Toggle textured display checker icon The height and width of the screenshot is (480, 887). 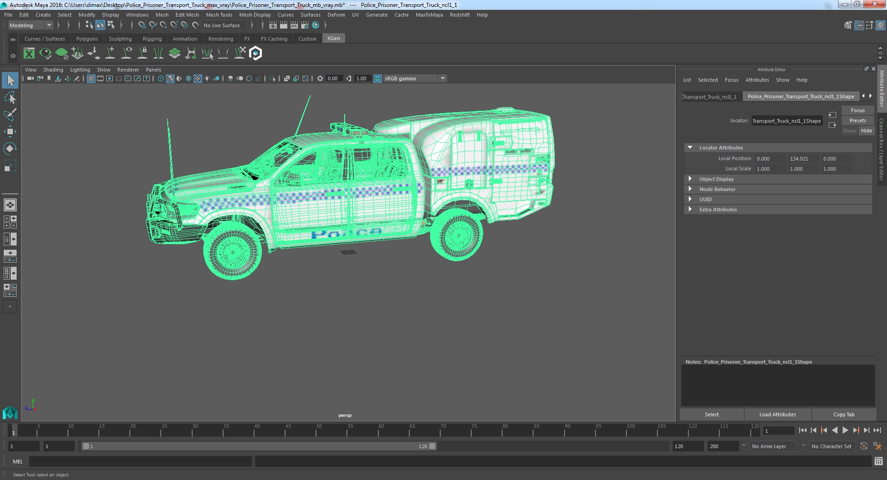pyautogui.click(x=198, y=78)
